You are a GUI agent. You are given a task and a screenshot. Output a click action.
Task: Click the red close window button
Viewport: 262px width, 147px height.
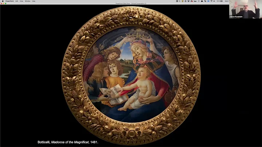click(x=1, y=3)
